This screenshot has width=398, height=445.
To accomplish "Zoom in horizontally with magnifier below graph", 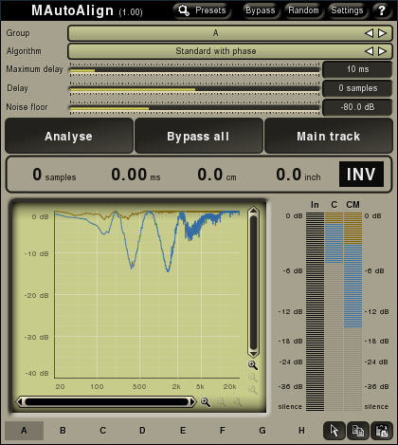I will [x=206, y=402].
